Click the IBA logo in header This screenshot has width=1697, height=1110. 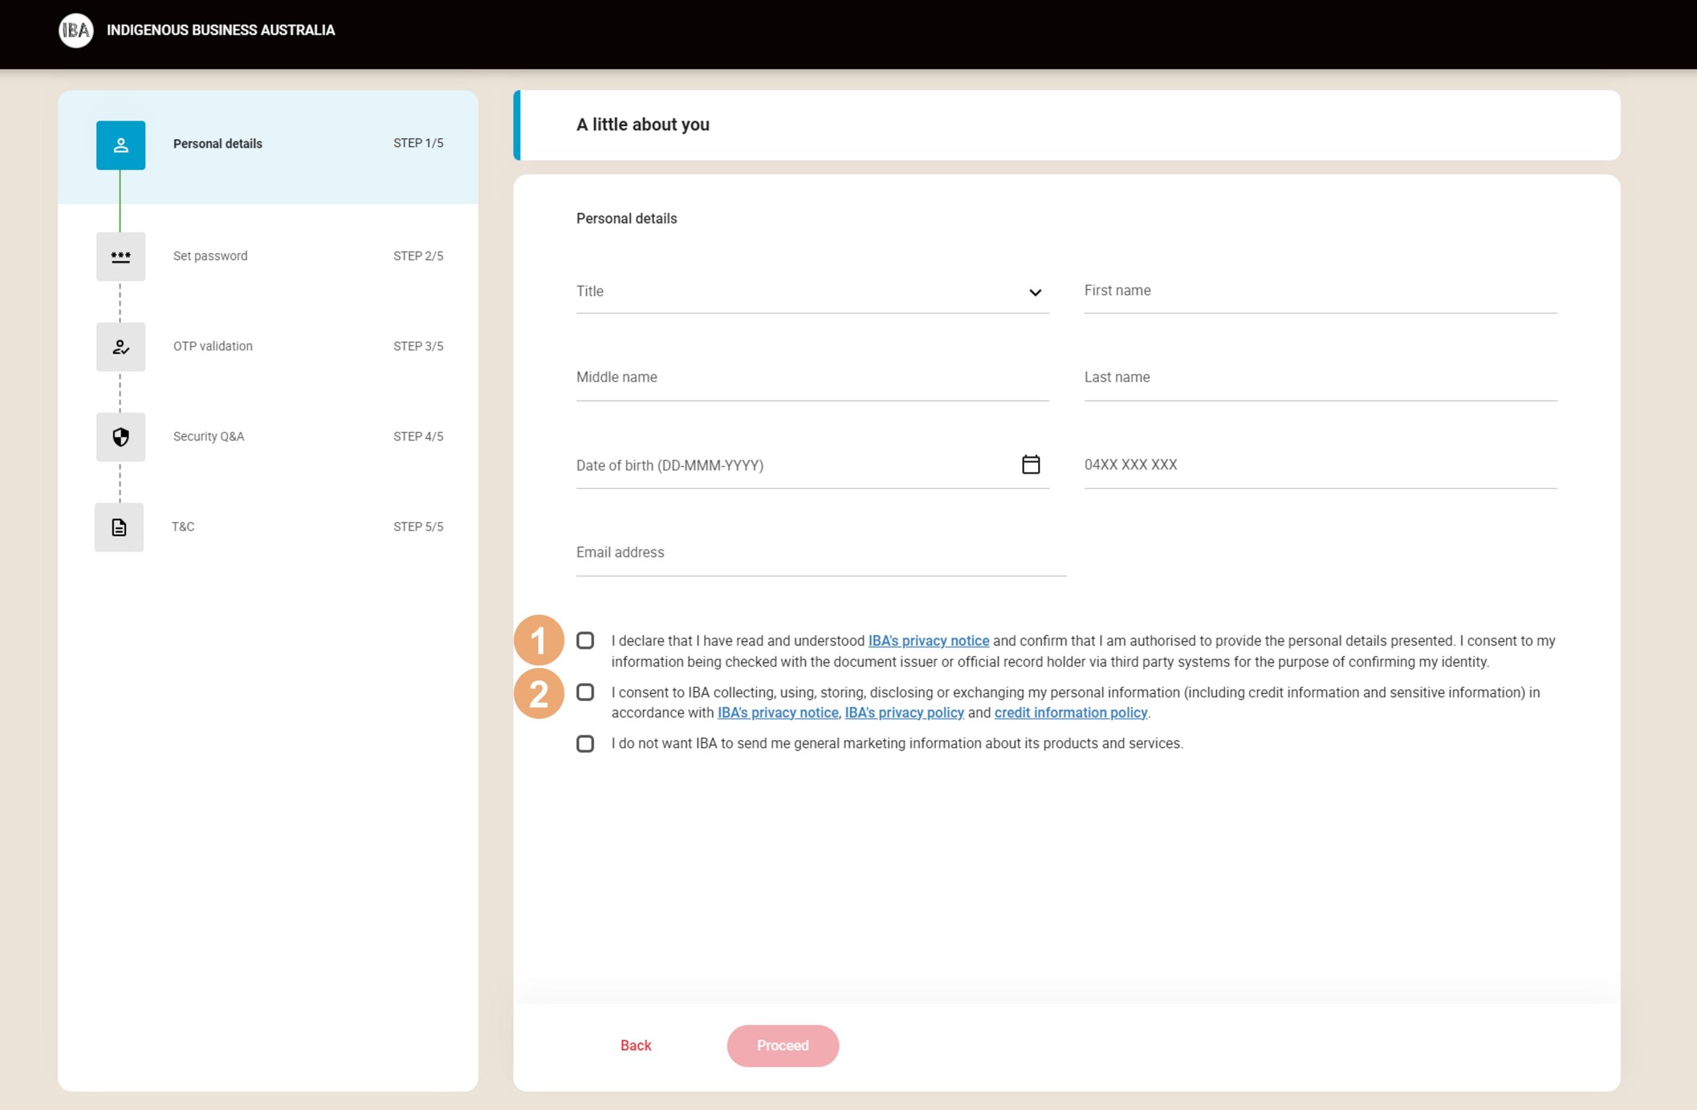pos(76,30)
